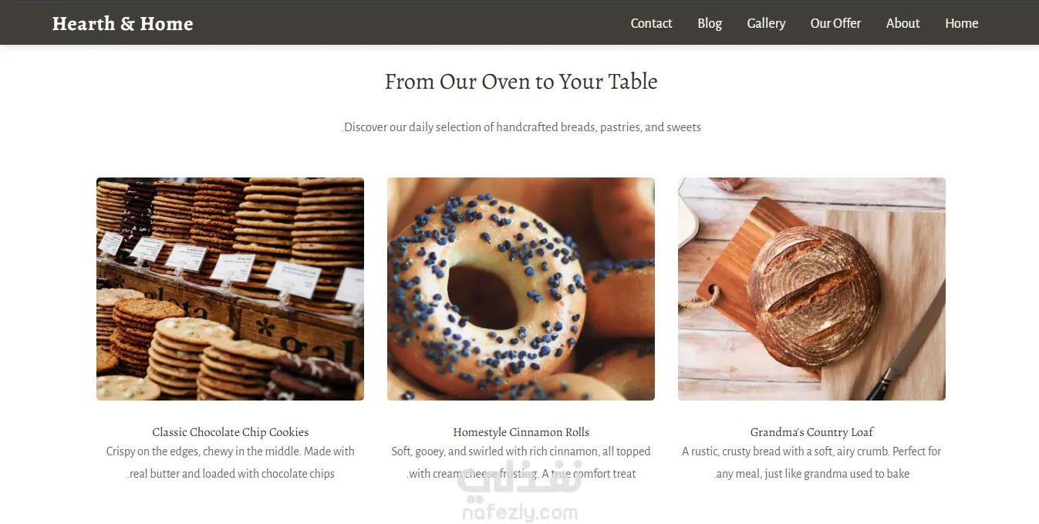Viewport: 1039px width, 524px height.
Task: Select the Classic Chocolate Chip Cookies title
Action: [230, 432]
